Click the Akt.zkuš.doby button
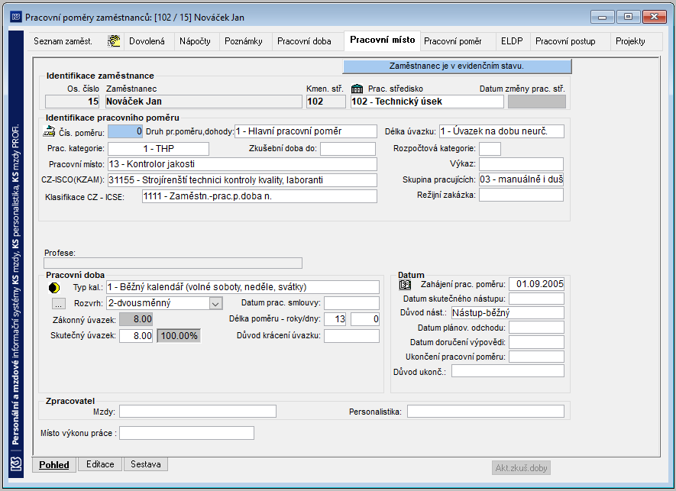Image resolution: width=676 pixels, height=491 pixels. (521, 468)
